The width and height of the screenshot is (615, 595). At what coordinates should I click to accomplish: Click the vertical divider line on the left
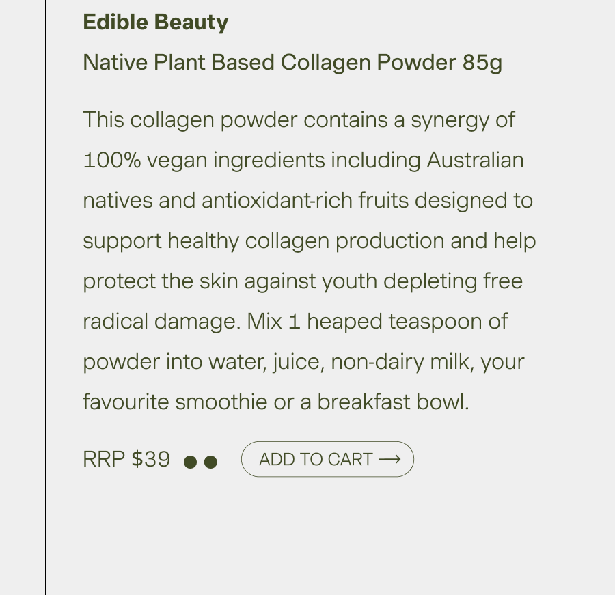click(46, 297)
